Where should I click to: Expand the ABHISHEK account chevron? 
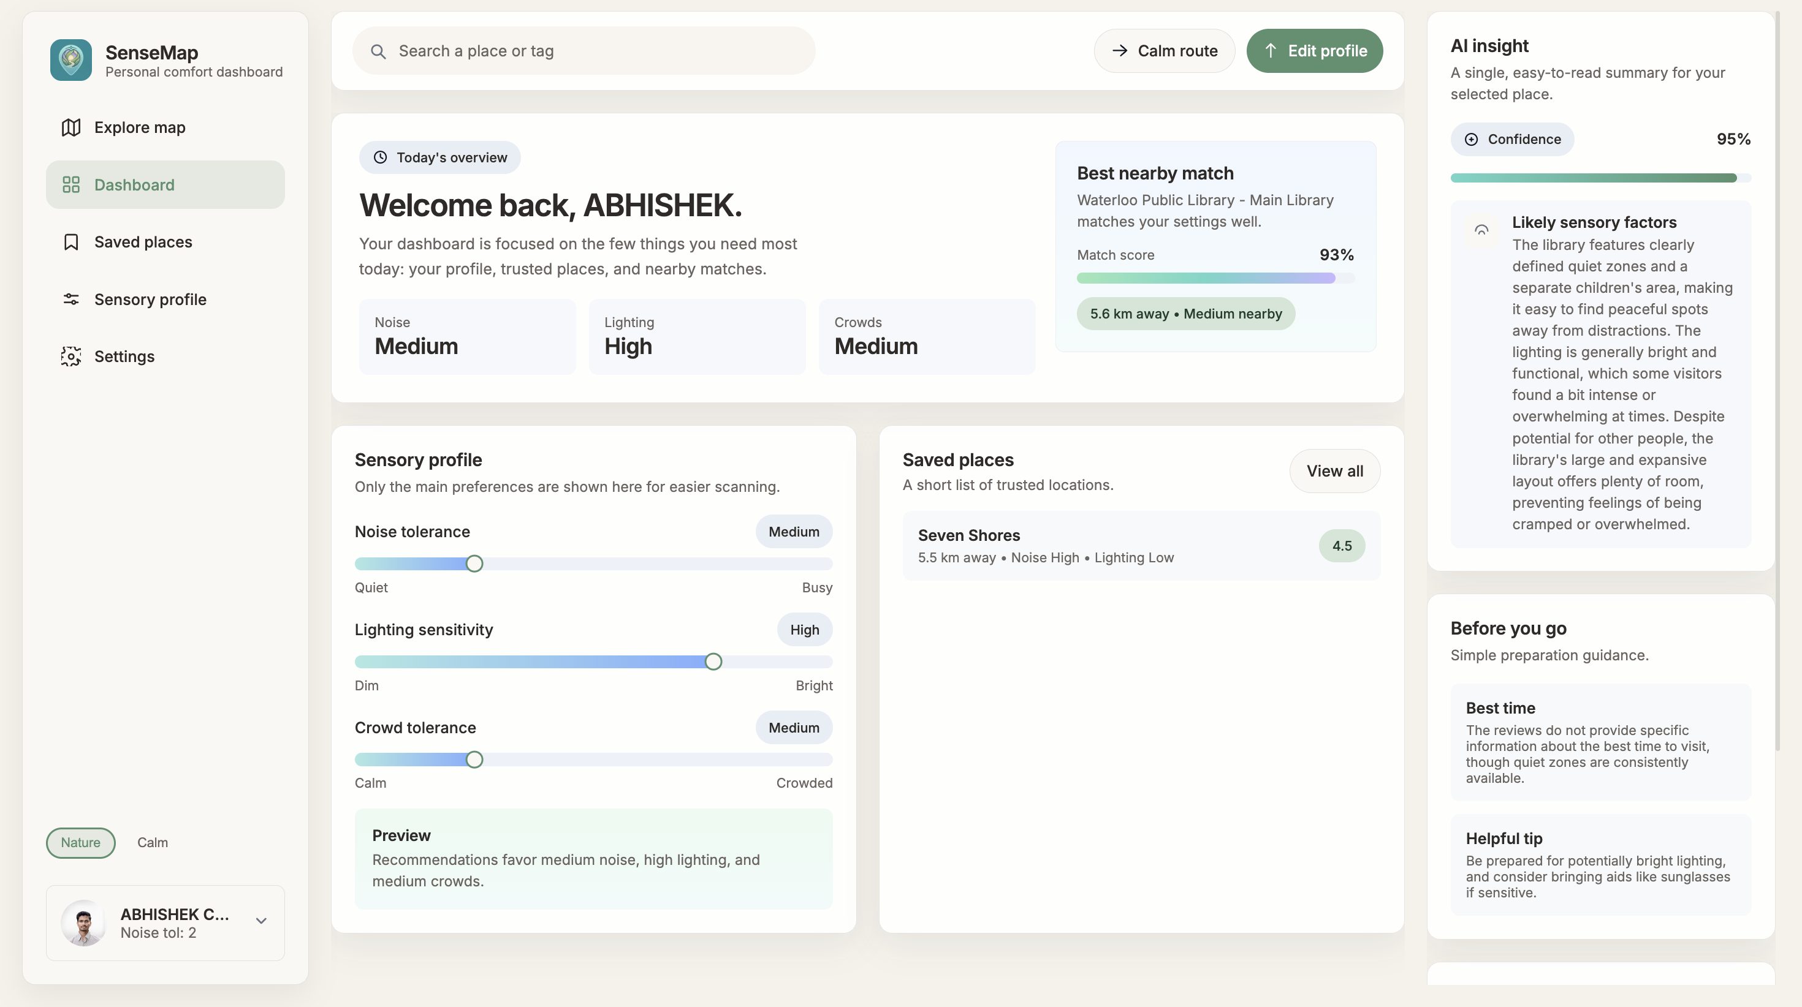pyautogui.click(x=261, y=921)
